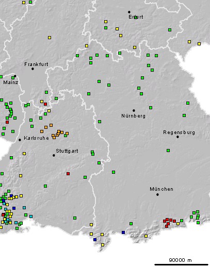Click the lone green marker south of Regensburg
The height and width of the screenshot is (267, 210).
(x=168, y=151)
